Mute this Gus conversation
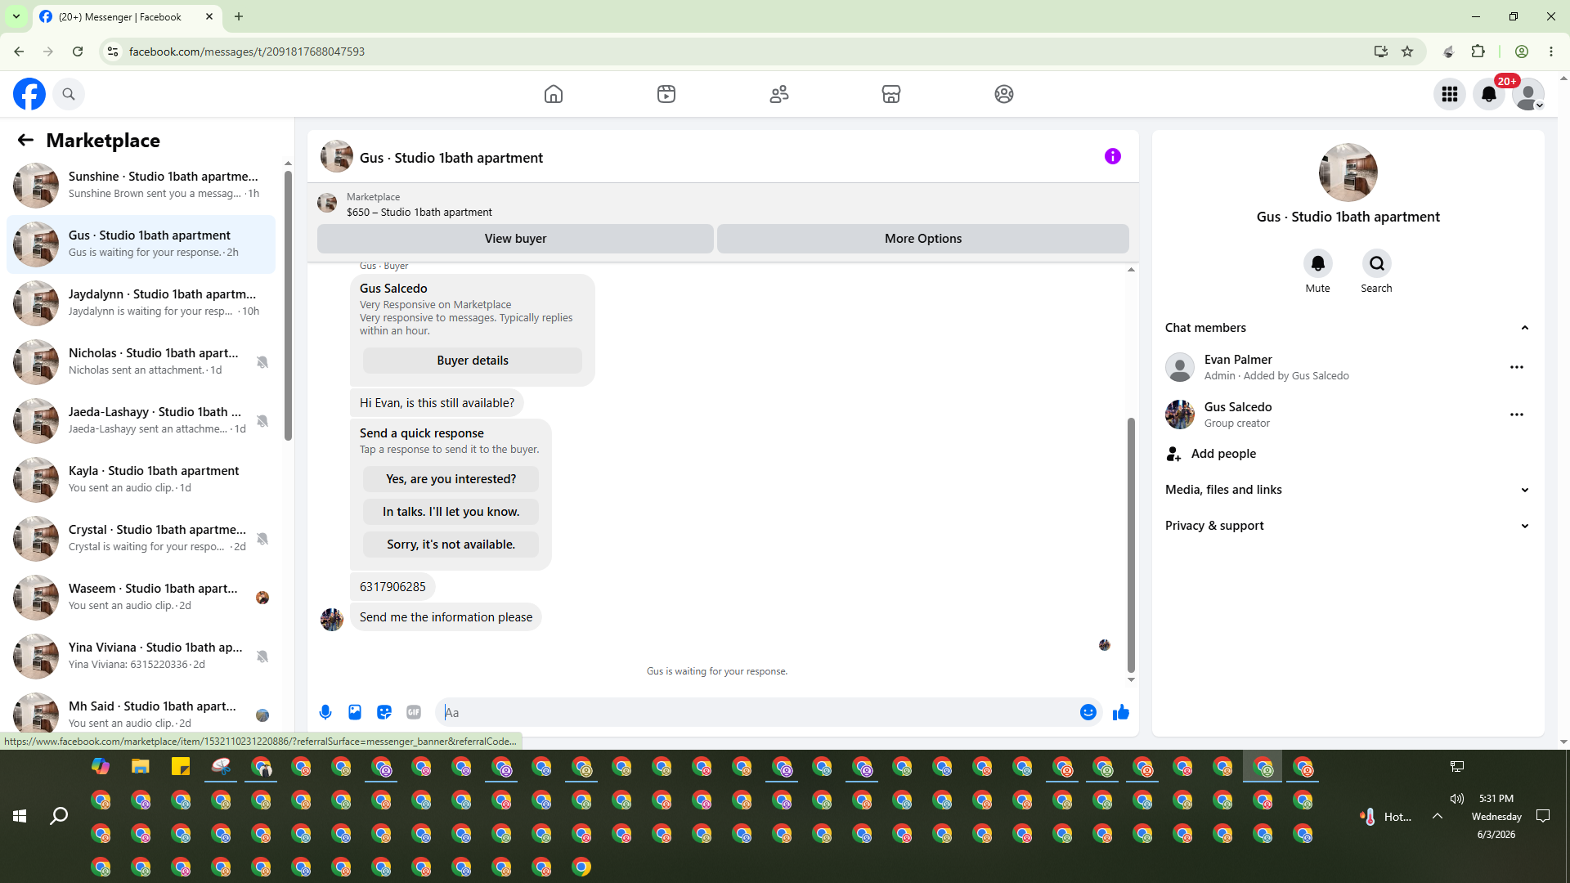This screenshot has height=883, width=1570. [1318, 263]
